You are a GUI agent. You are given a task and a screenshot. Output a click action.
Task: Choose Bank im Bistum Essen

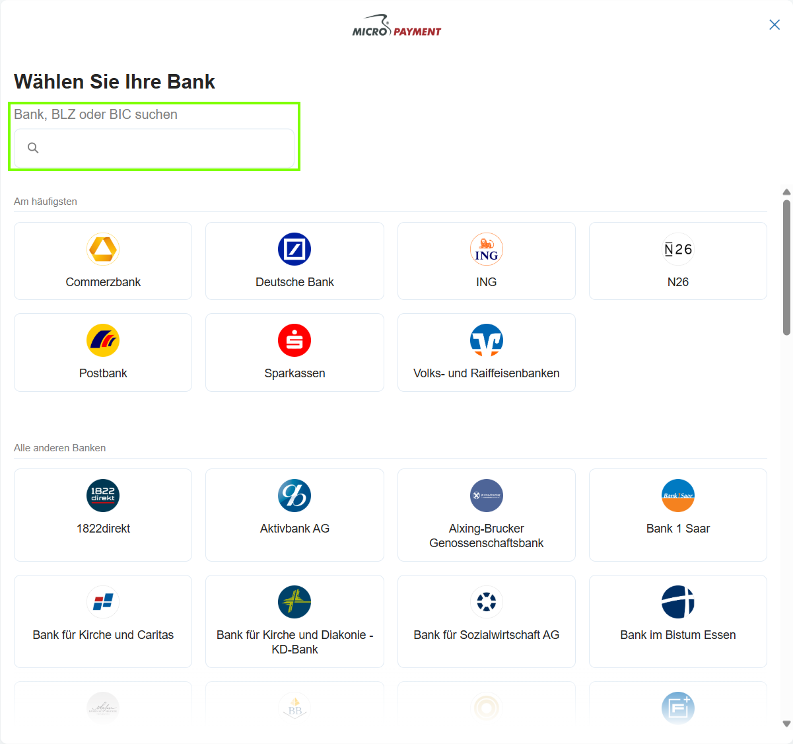[x=678, y=621]
